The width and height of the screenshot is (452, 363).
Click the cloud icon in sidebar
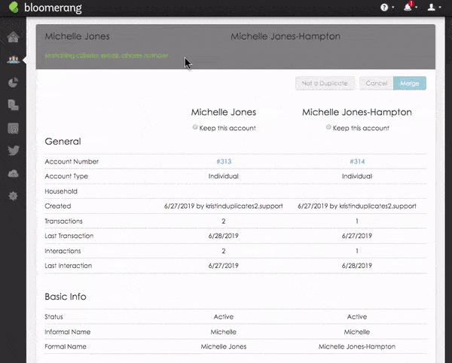point(12,173)
